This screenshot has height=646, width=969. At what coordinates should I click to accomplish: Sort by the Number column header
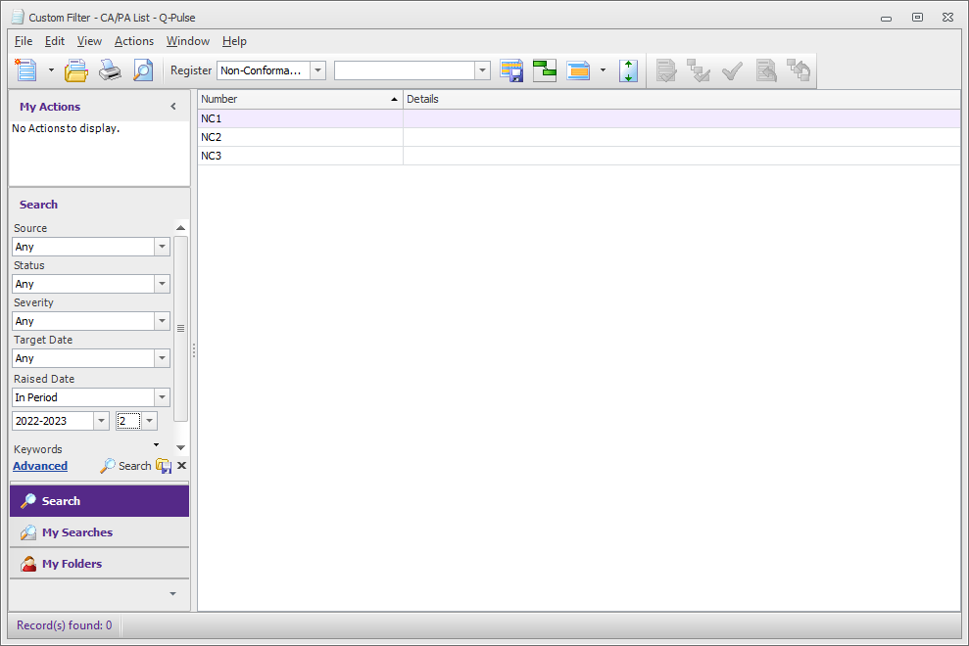pyautogui.click(x=301, y=99)
